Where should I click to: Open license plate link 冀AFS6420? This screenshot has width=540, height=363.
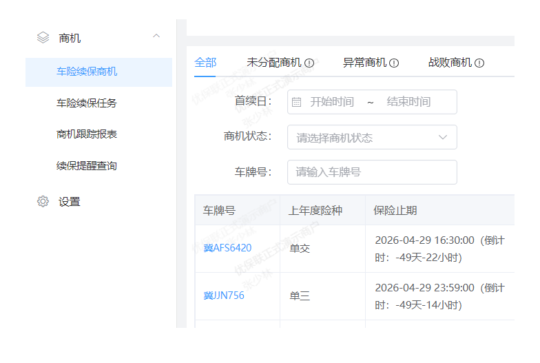coord(227,248)
